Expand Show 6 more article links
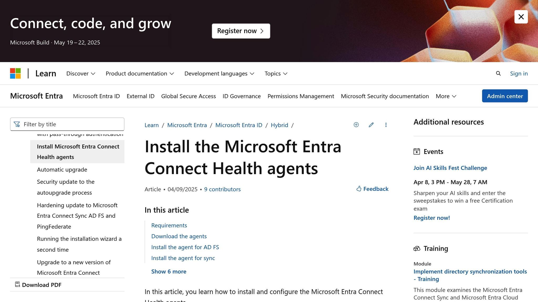 (169, 272)
